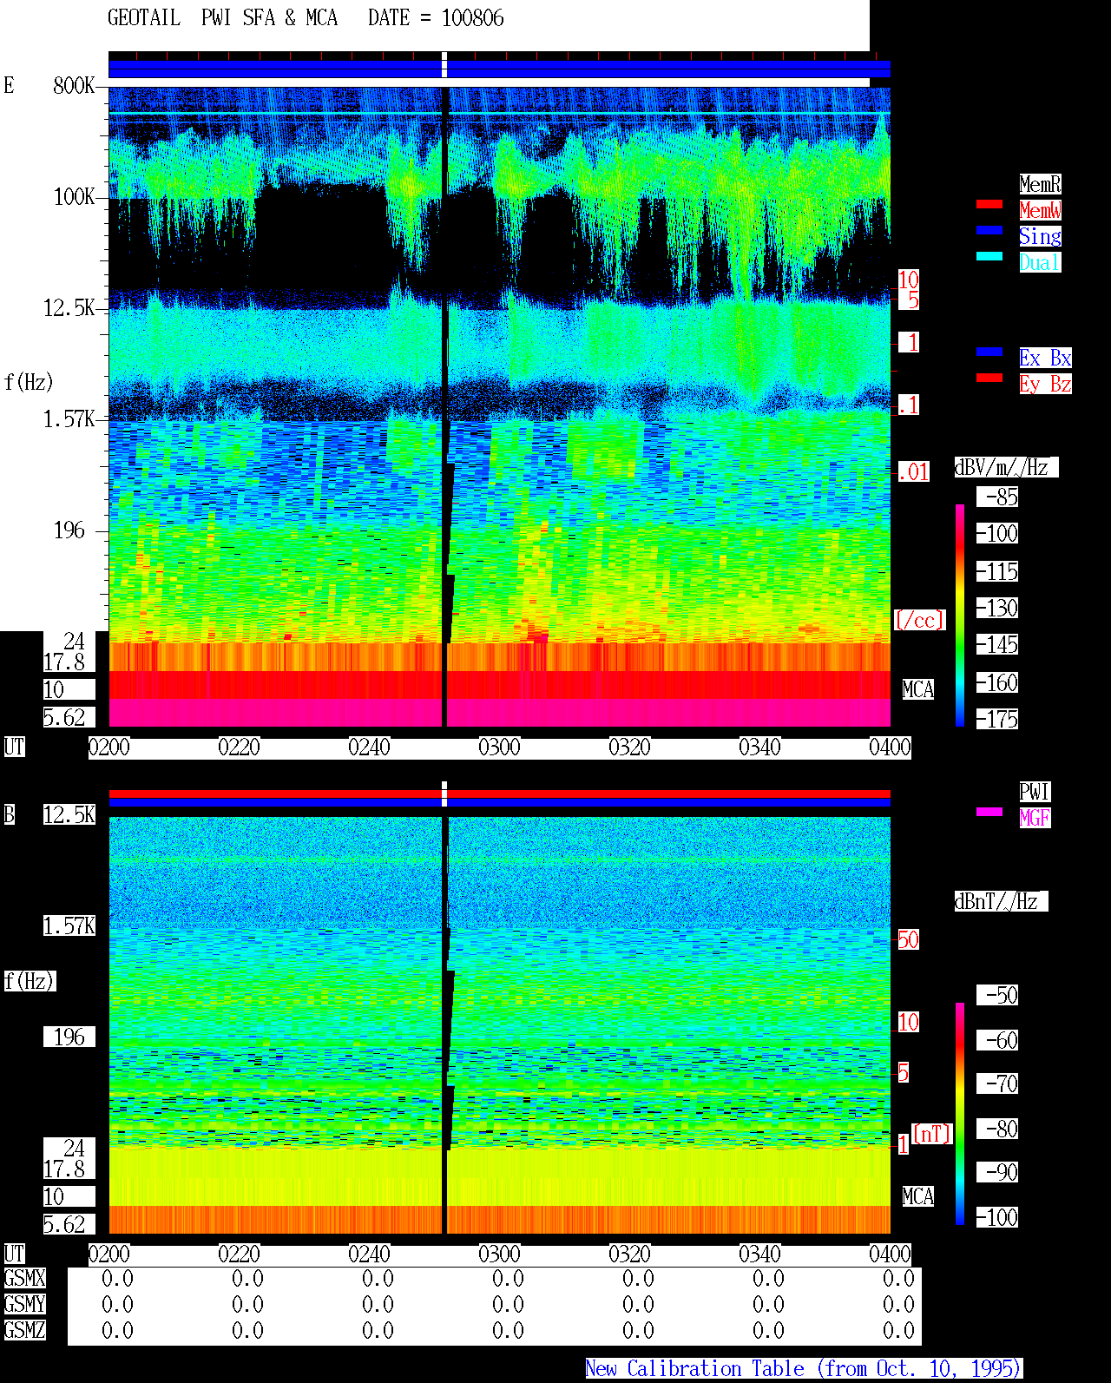Screen dimensions: 1111x1383
Task: Click the -50 color scale value
Action: point(997,995)
